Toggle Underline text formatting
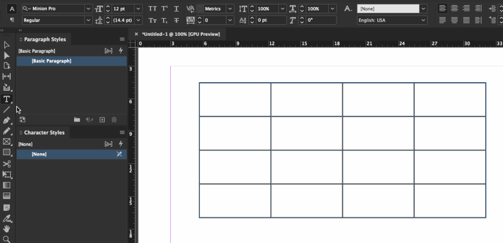This screenshot has width=503, height=243. click(176, 9)
